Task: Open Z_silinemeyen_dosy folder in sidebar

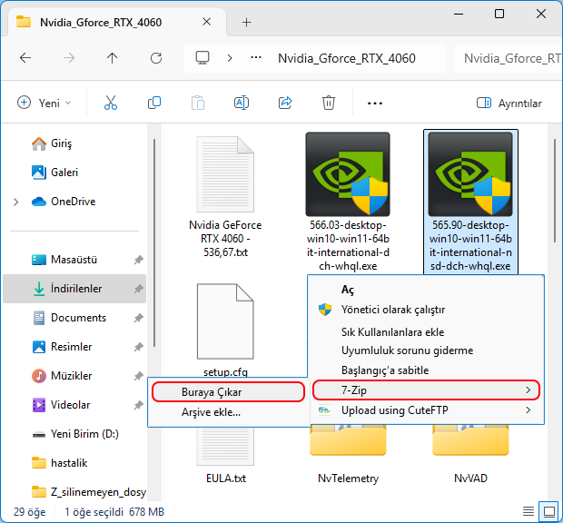Action: (x=98, y=492)
